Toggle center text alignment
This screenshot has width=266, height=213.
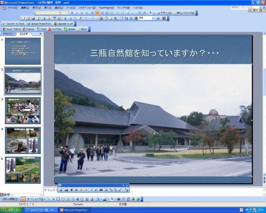[97, 13]
